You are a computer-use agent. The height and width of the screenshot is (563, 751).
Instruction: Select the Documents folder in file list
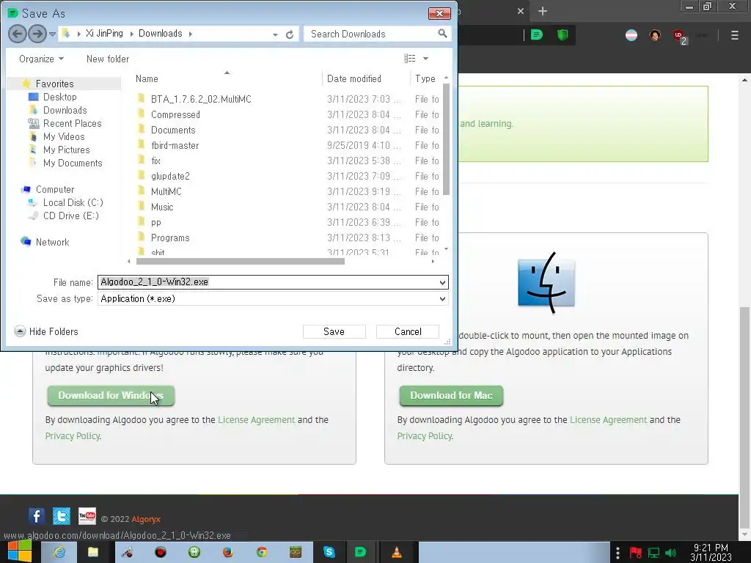point(173,130)
